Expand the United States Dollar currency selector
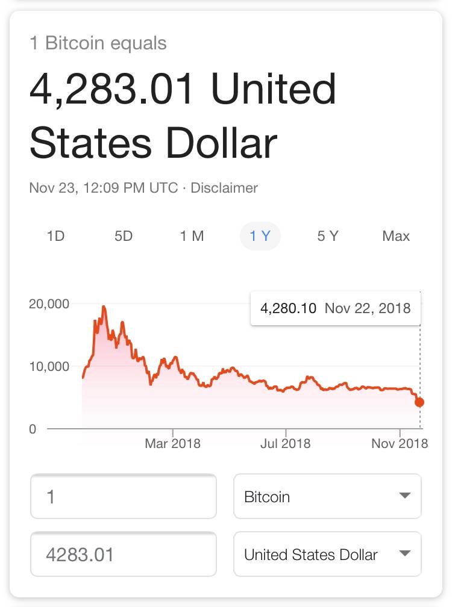 tap(327, 554)
